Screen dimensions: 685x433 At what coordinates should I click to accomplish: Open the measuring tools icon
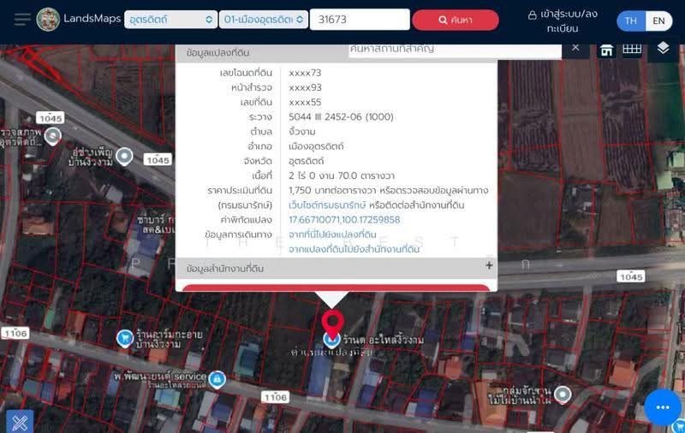coord(20,422)
